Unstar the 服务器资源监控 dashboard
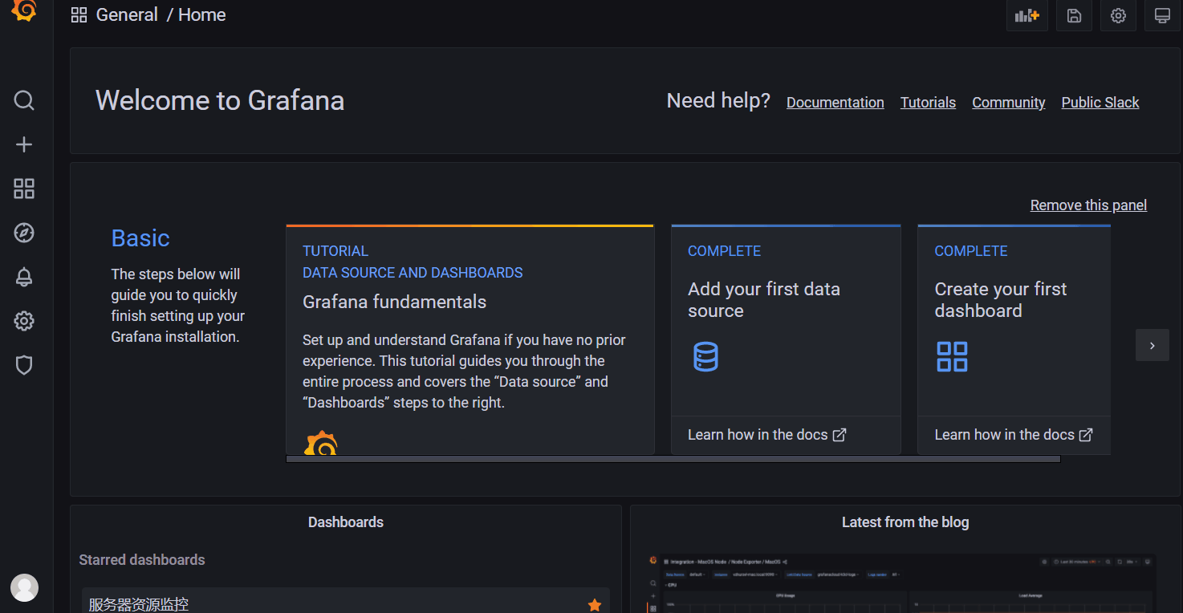The height and width of the screenshot is (613, 1183). tap(595, 605)
